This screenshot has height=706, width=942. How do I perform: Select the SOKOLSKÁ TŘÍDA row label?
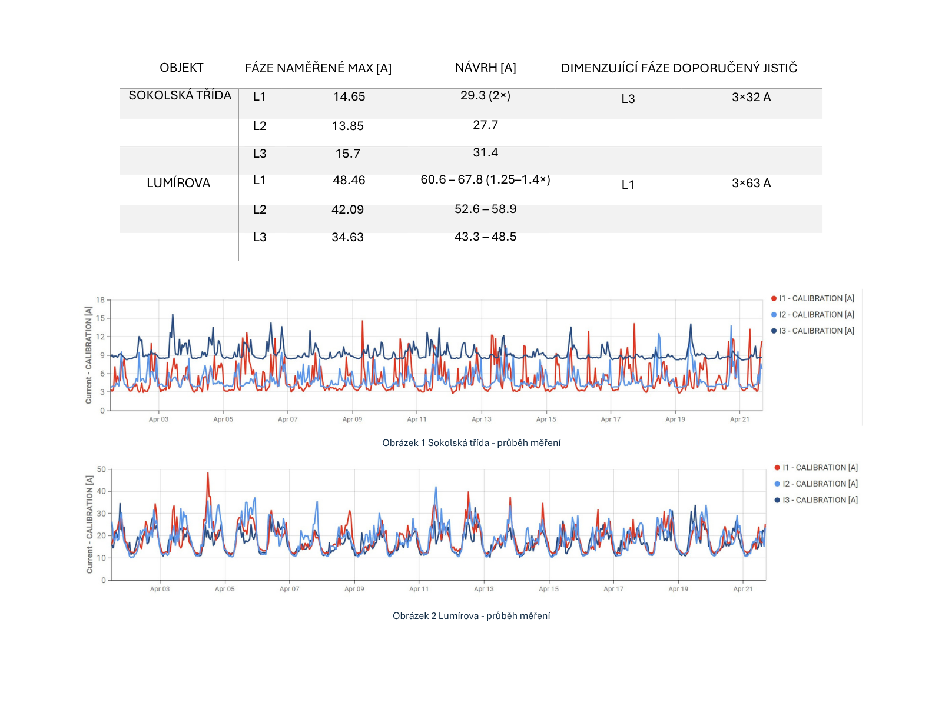click(x=180, y=95)
